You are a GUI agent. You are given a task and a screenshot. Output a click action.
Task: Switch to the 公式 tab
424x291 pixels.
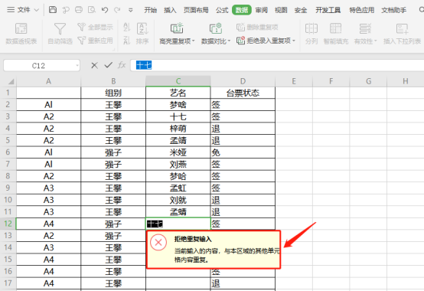pos(222,10)
